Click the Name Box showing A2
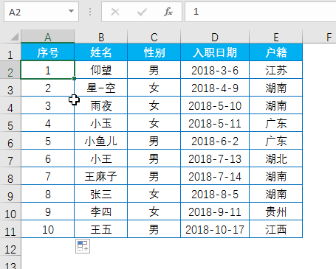This screenshot has height=269, width=336. click(x=41, y=12)
